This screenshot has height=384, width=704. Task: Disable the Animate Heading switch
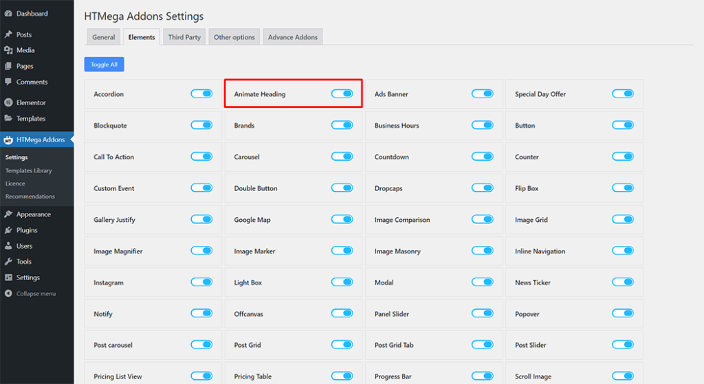342,93
